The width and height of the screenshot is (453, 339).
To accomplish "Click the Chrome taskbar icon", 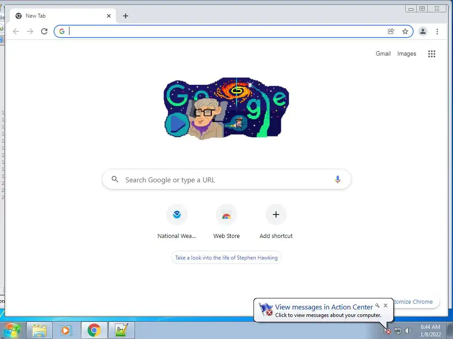I will tap(94, 330).
